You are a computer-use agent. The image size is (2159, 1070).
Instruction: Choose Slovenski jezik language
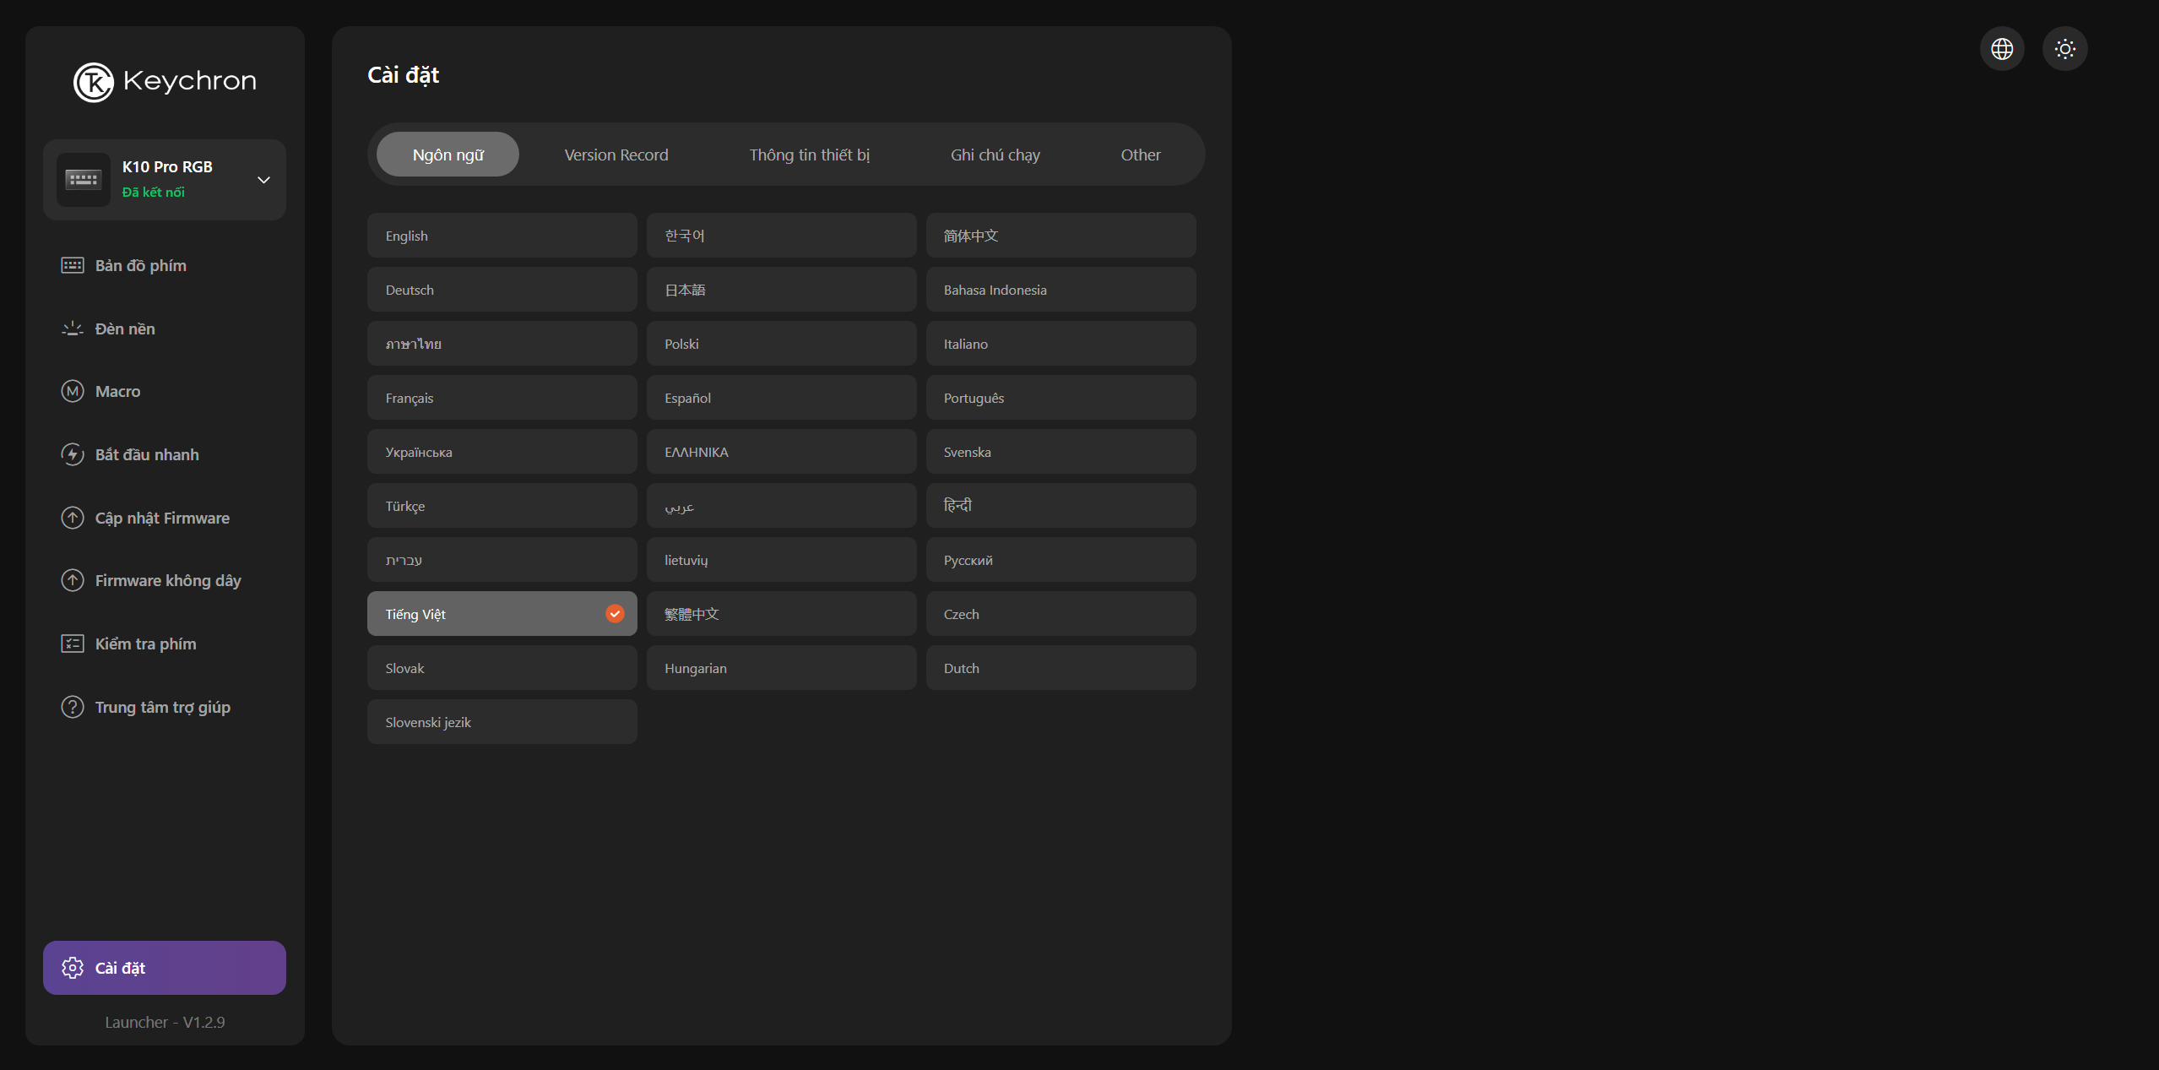tap(502, 722)
